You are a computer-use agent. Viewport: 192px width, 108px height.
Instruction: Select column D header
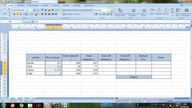tap(71, 28)
